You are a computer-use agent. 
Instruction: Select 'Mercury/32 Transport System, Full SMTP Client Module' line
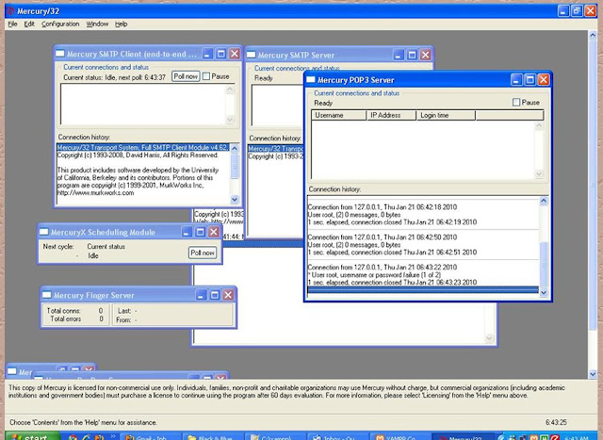pyautogui.click(x=142, y=147)
